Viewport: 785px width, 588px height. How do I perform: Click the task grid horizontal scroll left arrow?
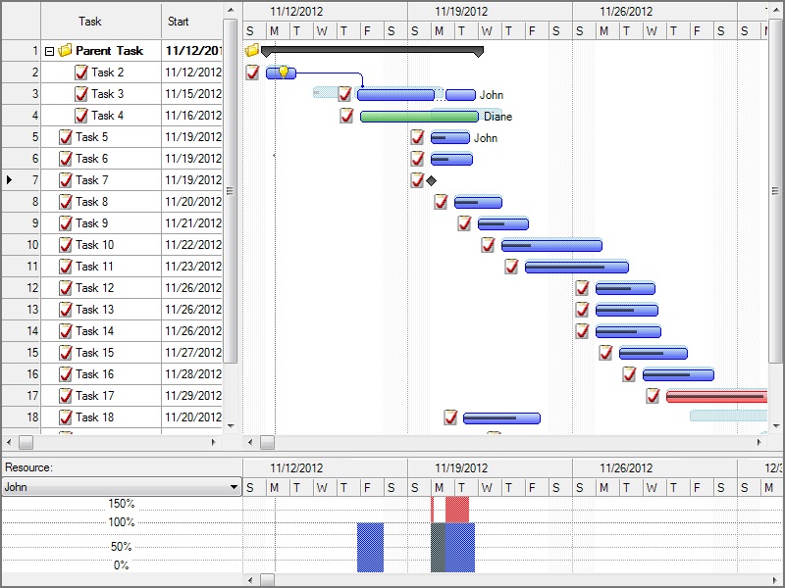click(x=9, y=443)
